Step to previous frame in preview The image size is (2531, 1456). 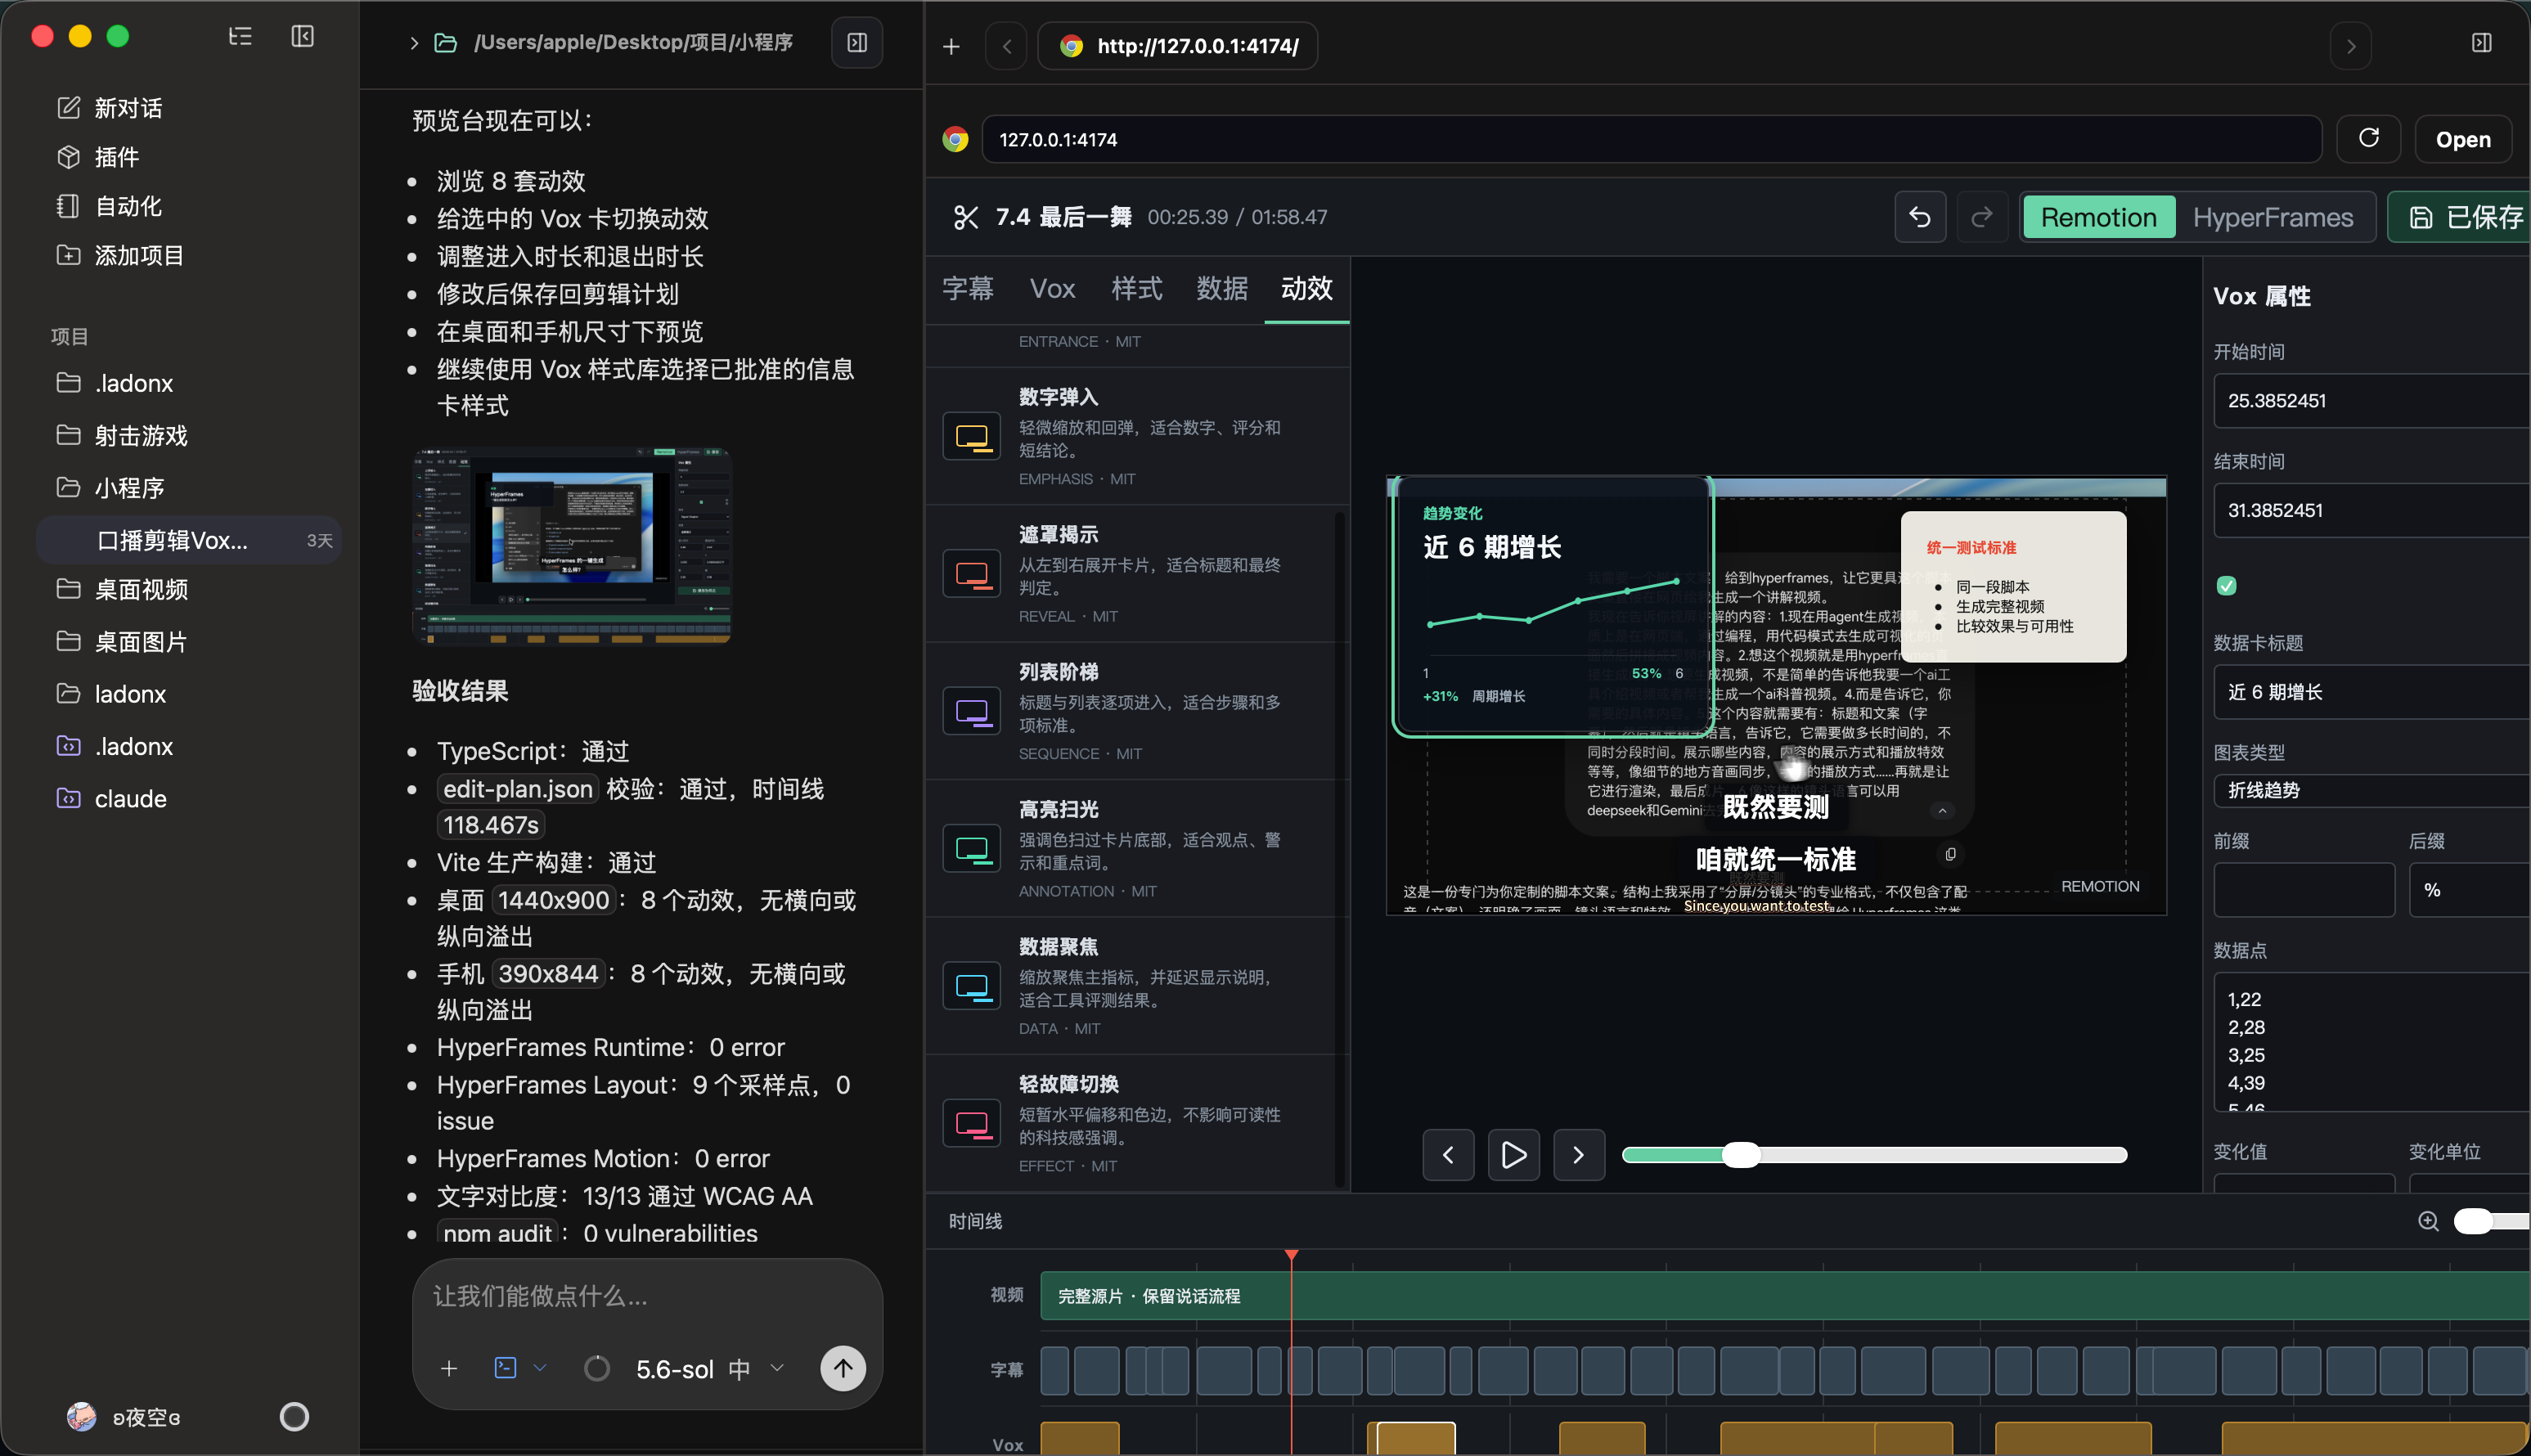click(x=1448, y=1155)
